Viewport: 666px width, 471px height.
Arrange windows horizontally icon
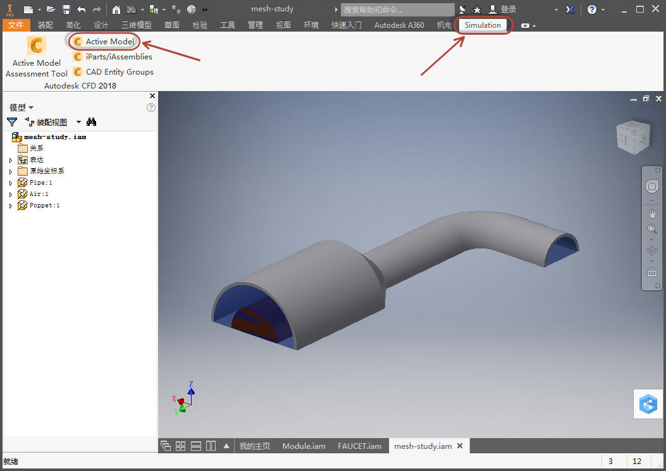click(196, 446)
